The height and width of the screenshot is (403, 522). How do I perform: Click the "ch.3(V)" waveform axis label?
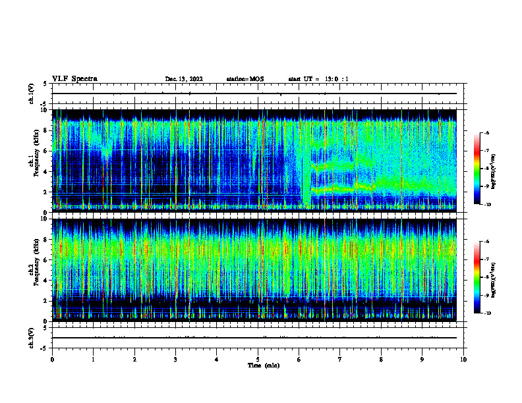[32, 338]
